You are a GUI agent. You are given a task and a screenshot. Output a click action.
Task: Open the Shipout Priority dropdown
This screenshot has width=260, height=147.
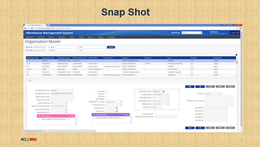point(114,105)
